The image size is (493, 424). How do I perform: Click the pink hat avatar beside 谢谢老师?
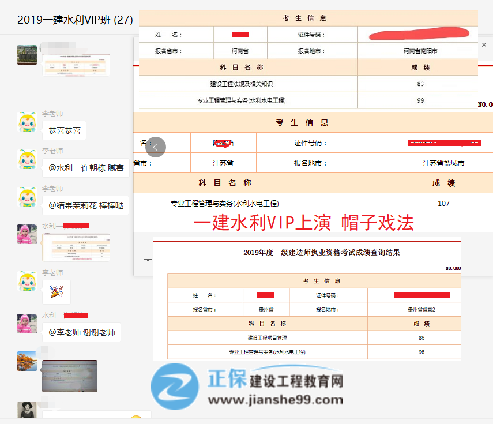[27, 324]
